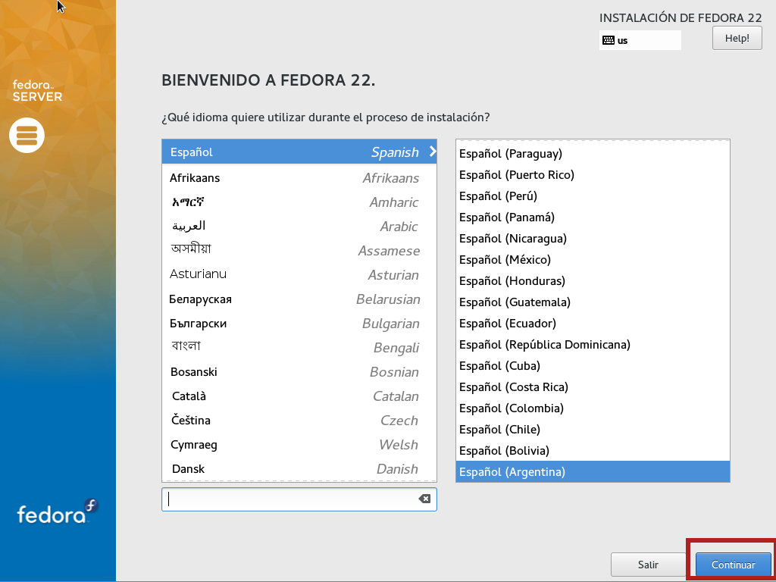Select the Amharic language row

[299, 202]
